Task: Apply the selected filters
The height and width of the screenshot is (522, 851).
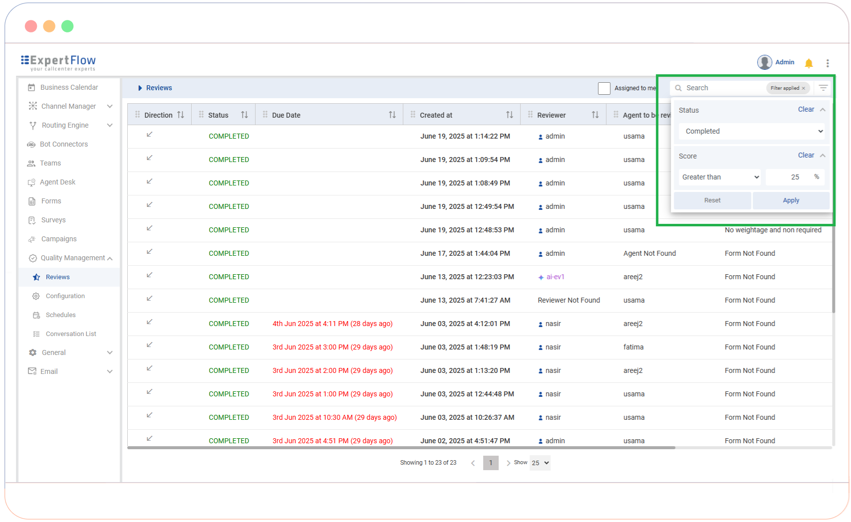Action: coord(791,200)
